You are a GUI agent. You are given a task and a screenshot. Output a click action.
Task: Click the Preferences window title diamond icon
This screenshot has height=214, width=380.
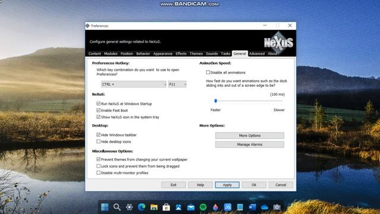[x=88, y=26]
